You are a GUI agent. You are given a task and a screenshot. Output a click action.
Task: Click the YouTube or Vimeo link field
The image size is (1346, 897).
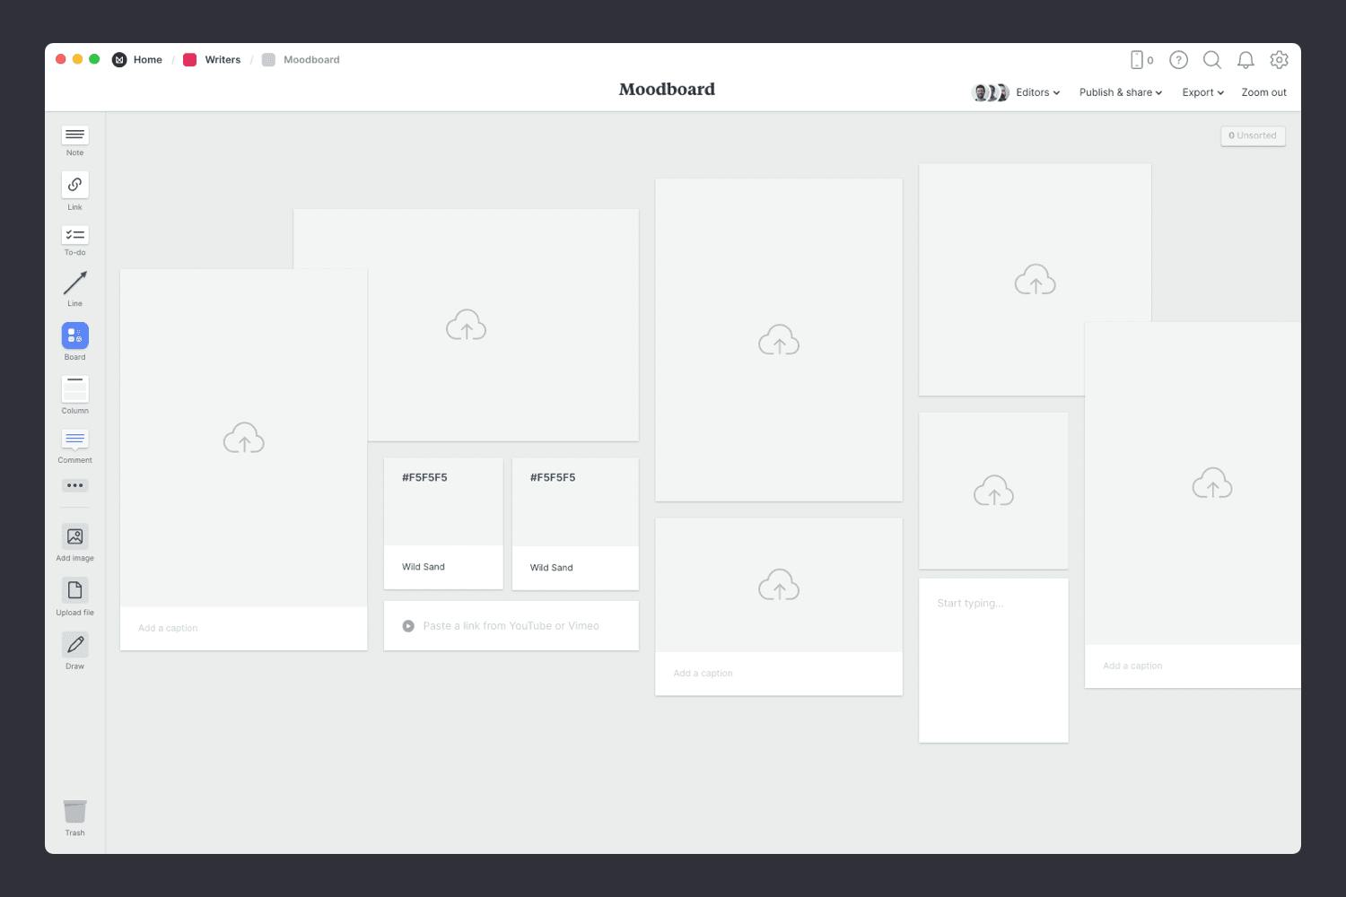pyautogui.click(x=511, y=626)
